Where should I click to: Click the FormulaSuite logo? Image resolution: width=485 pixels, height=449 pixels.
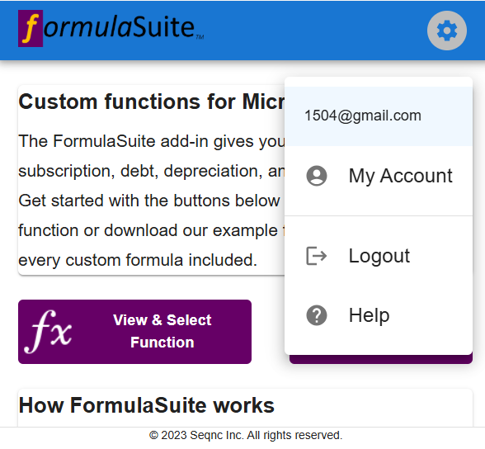coord(111,28)
